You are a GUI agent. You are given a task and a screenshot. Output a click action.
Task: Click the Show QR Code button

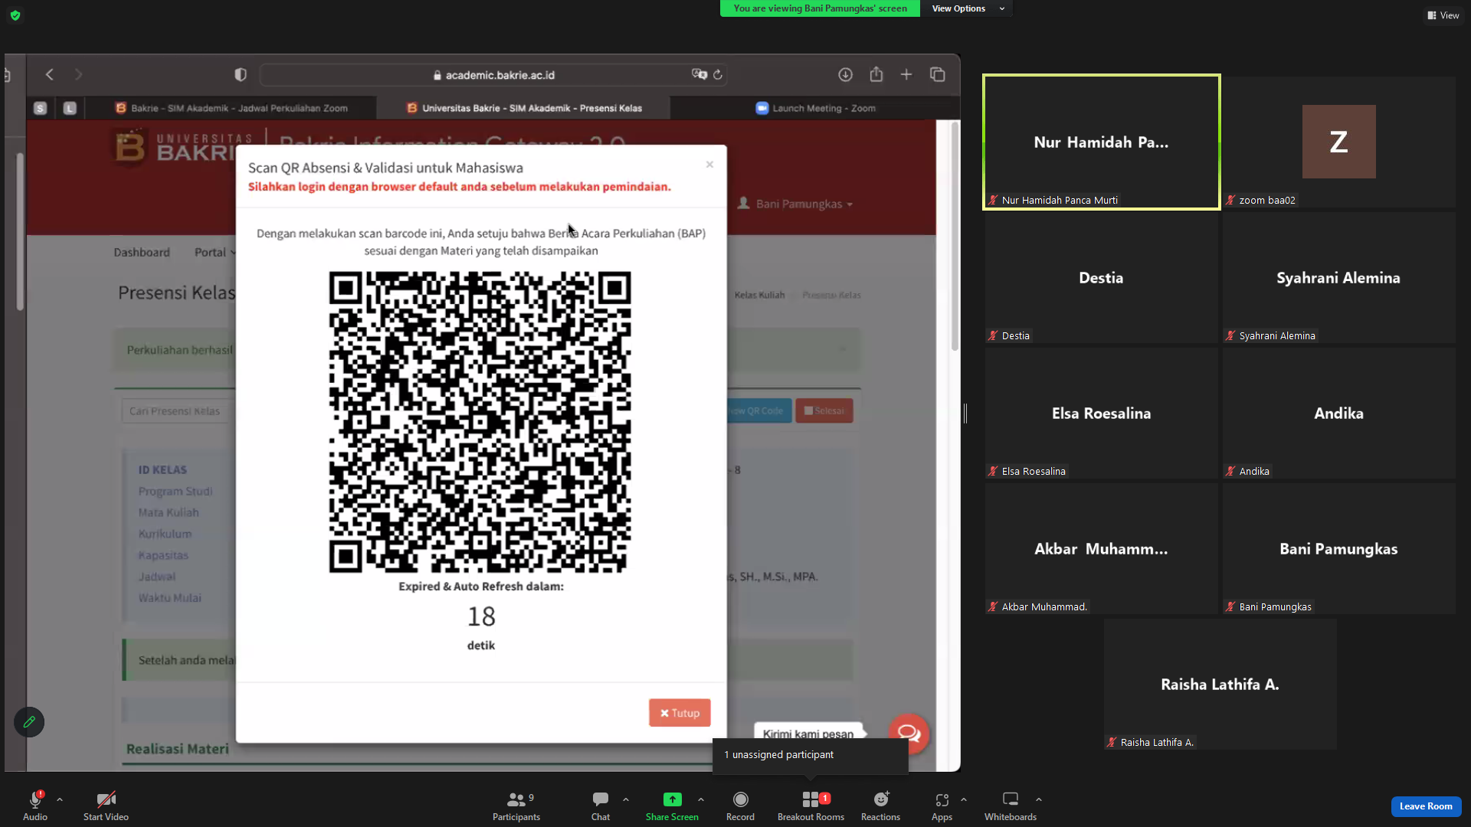[x=758, y=411]
